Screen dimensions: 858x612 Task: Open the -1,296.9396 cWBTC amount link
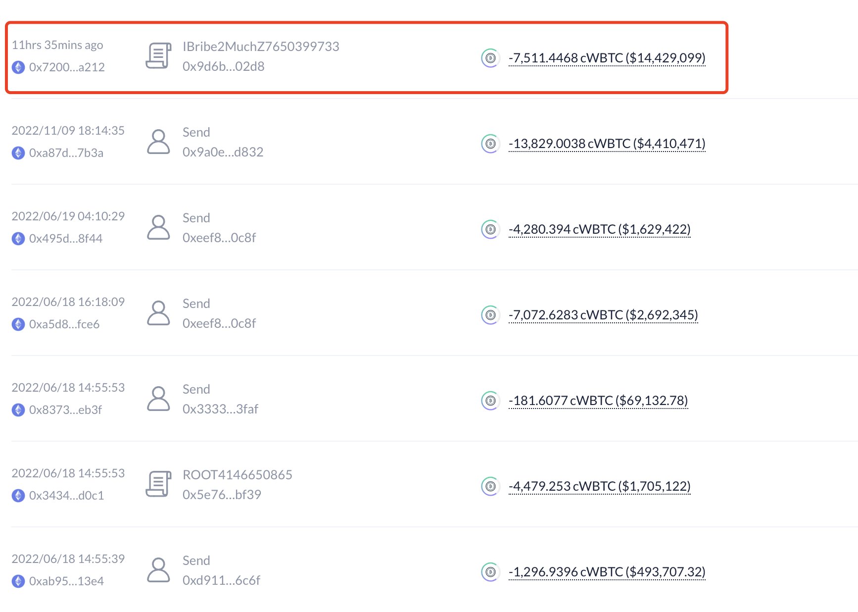coord(607,572)
